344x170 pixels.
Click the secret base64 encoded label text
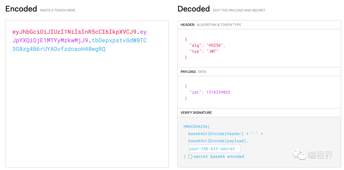[219, 157]
